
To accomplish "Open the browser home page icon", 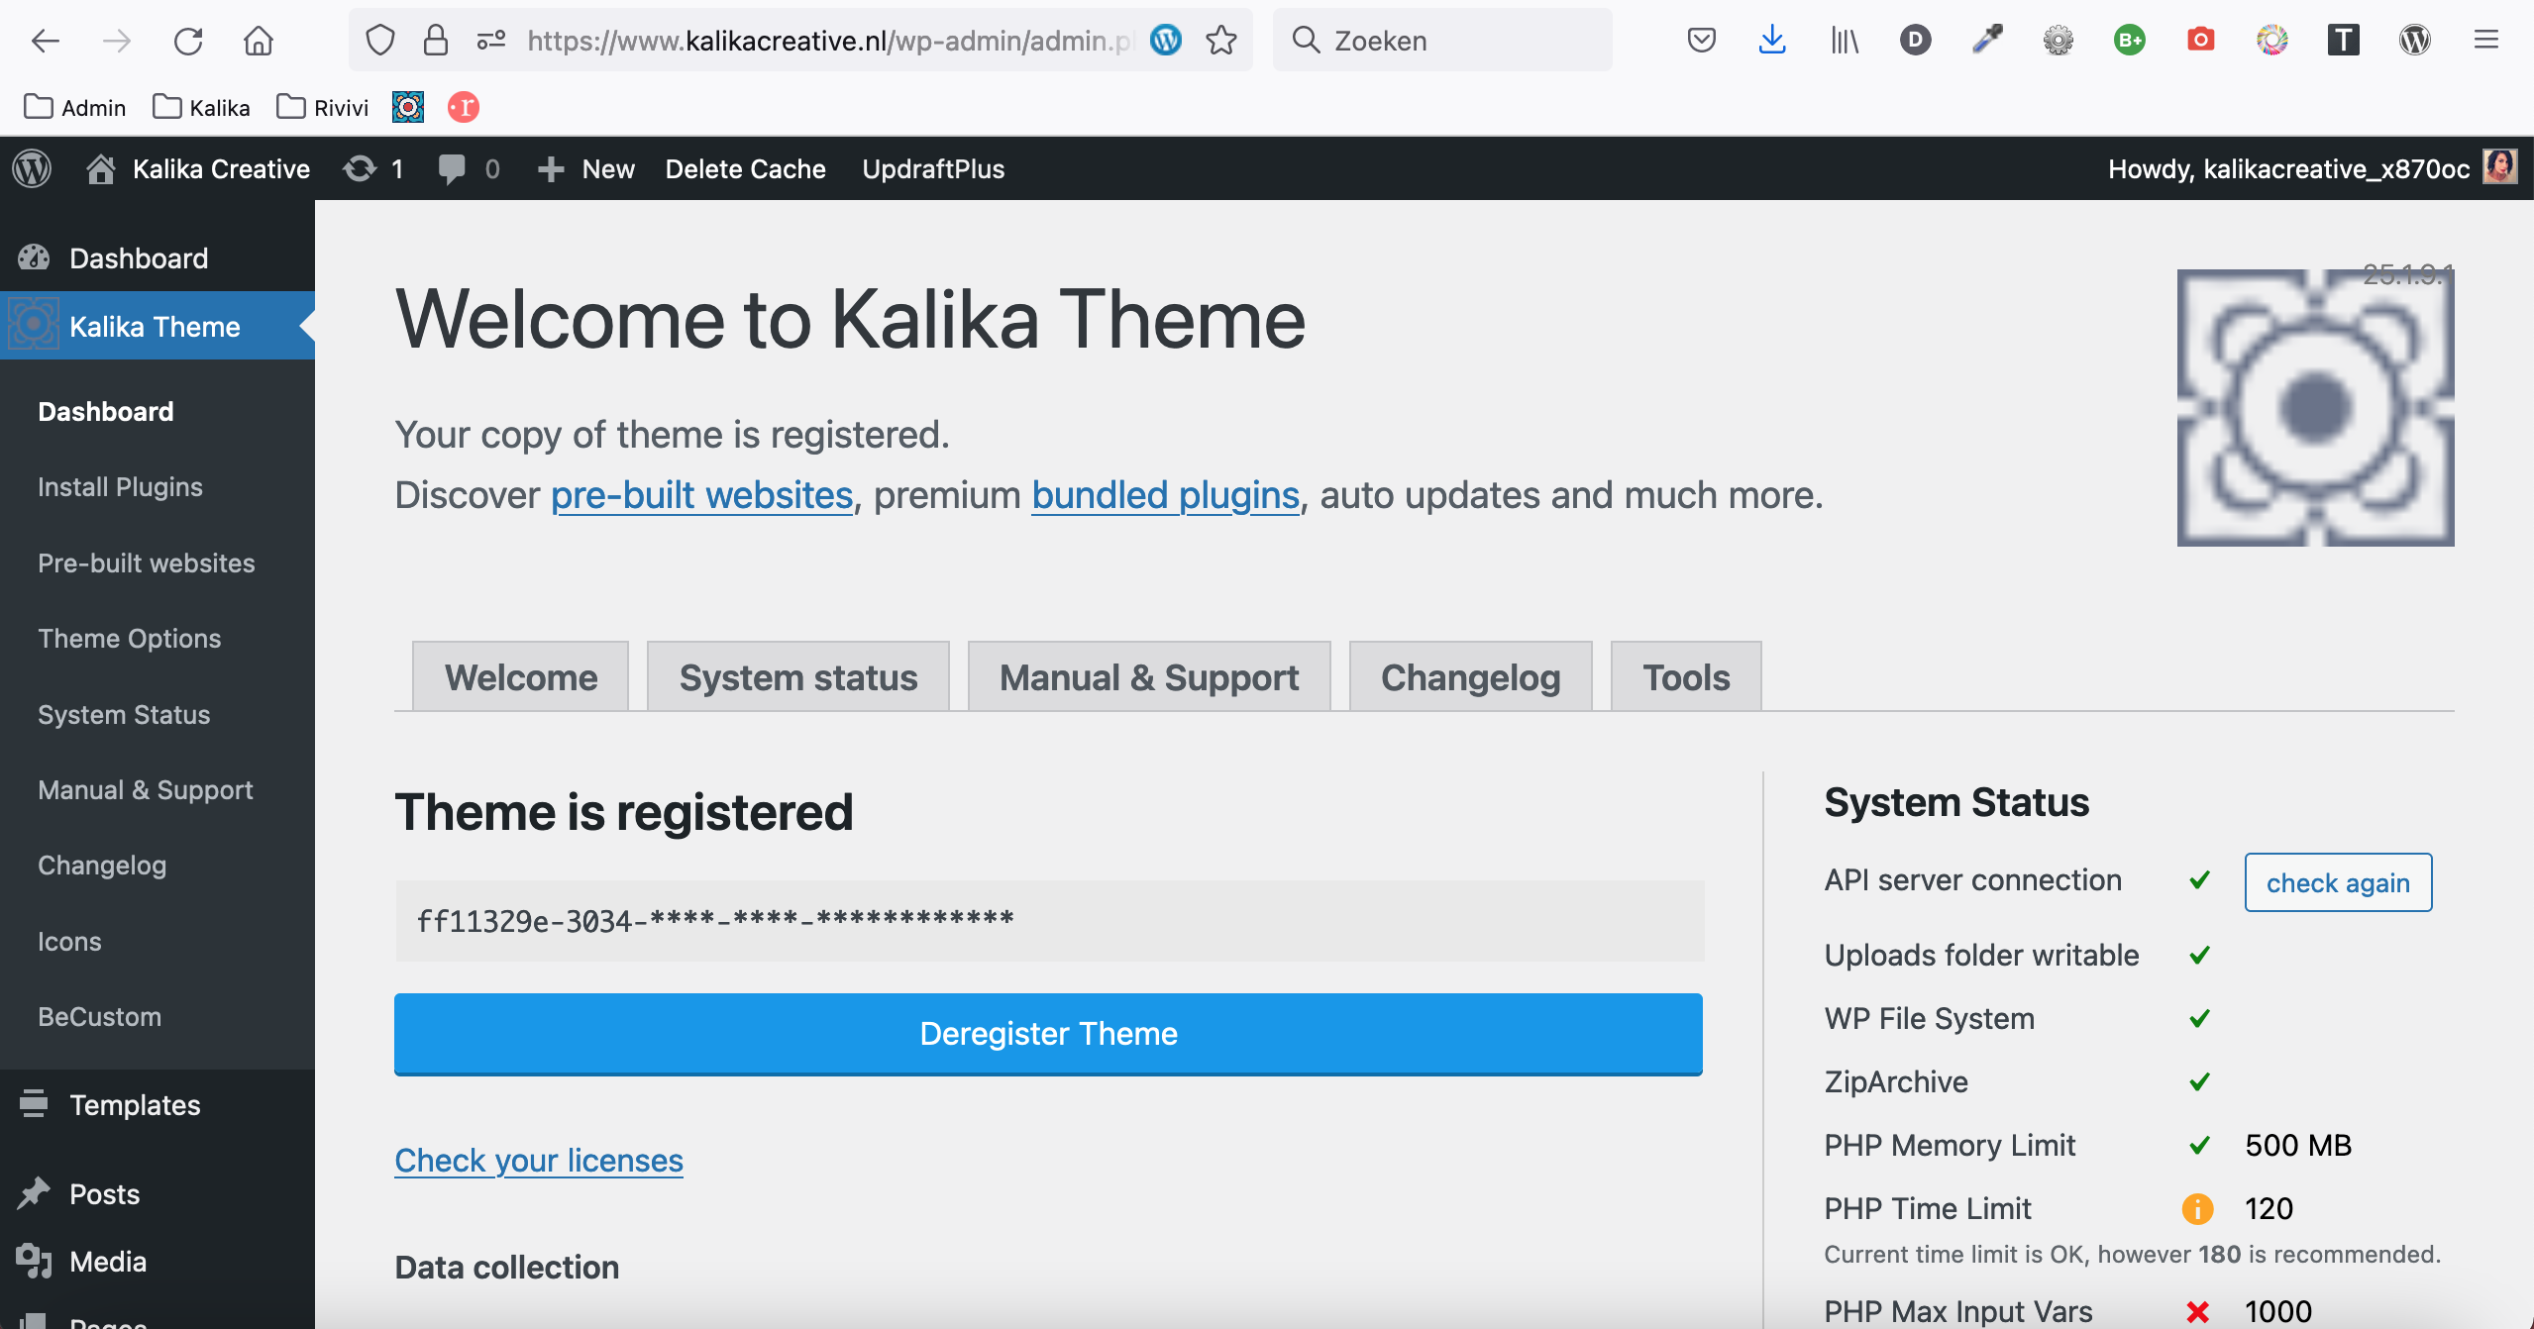I will (259, 41).
